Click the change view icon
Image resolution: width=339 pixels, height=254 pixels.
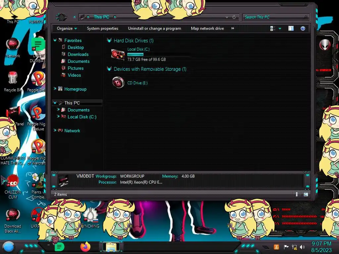point(273,28)
